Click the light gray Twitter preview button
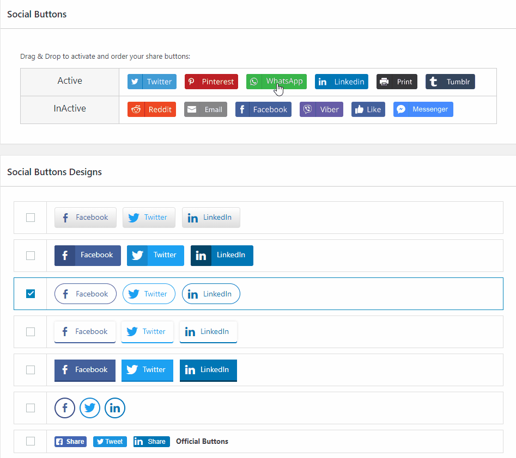This screenshot has width=516, height=458. pyautogui.click(x=149, y=218)
